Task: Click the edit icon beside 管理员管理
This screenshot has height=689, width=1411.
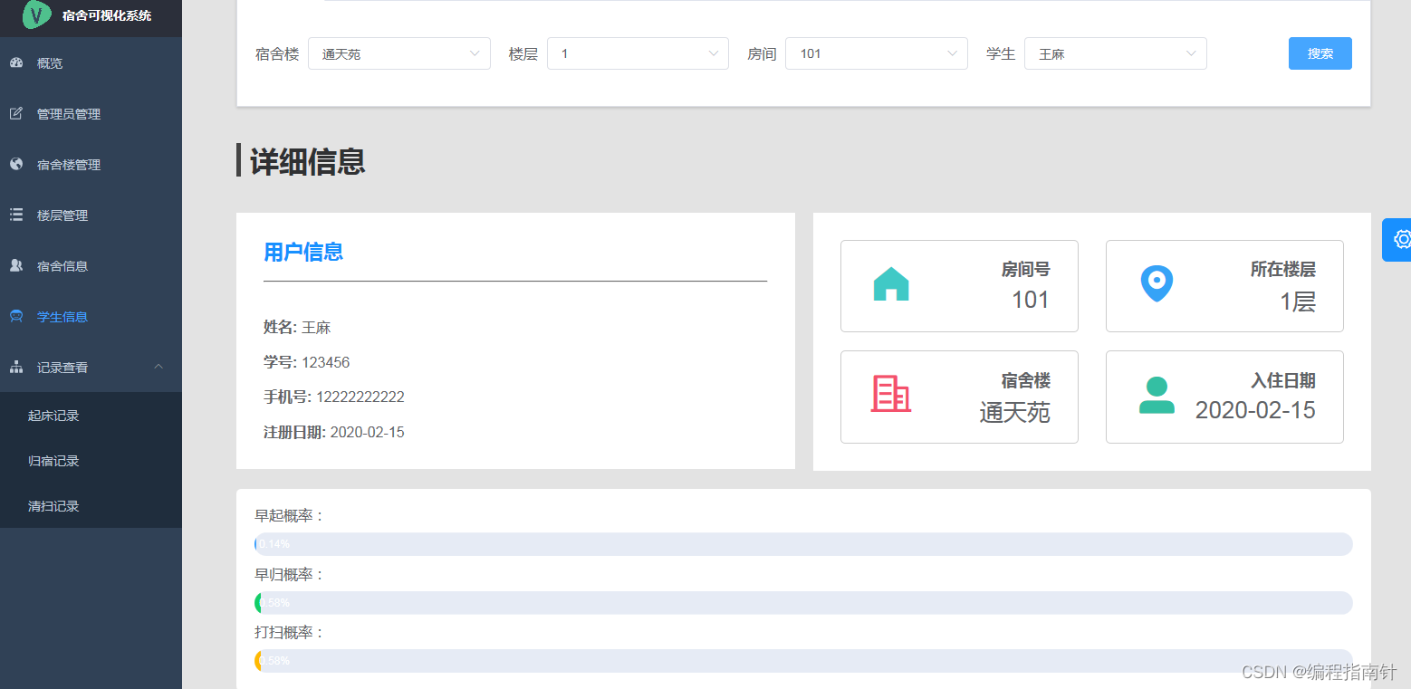Action: pyautogui.click(x=16, y=114)
